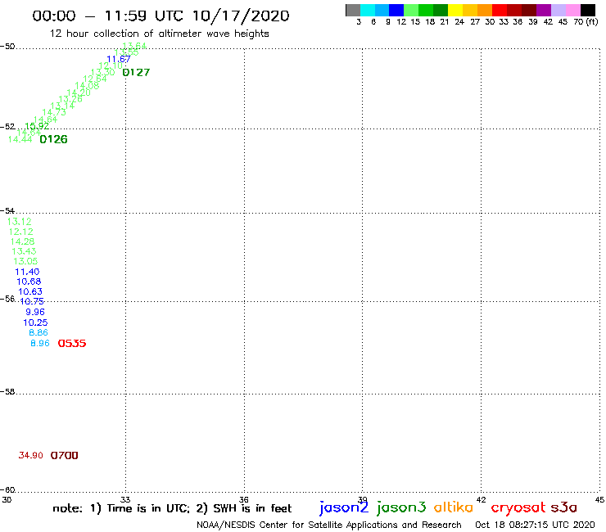The width and height of the screenshot is (606, 532).
Task: Click the 0700 pass time label
Action: pos(64,456)
